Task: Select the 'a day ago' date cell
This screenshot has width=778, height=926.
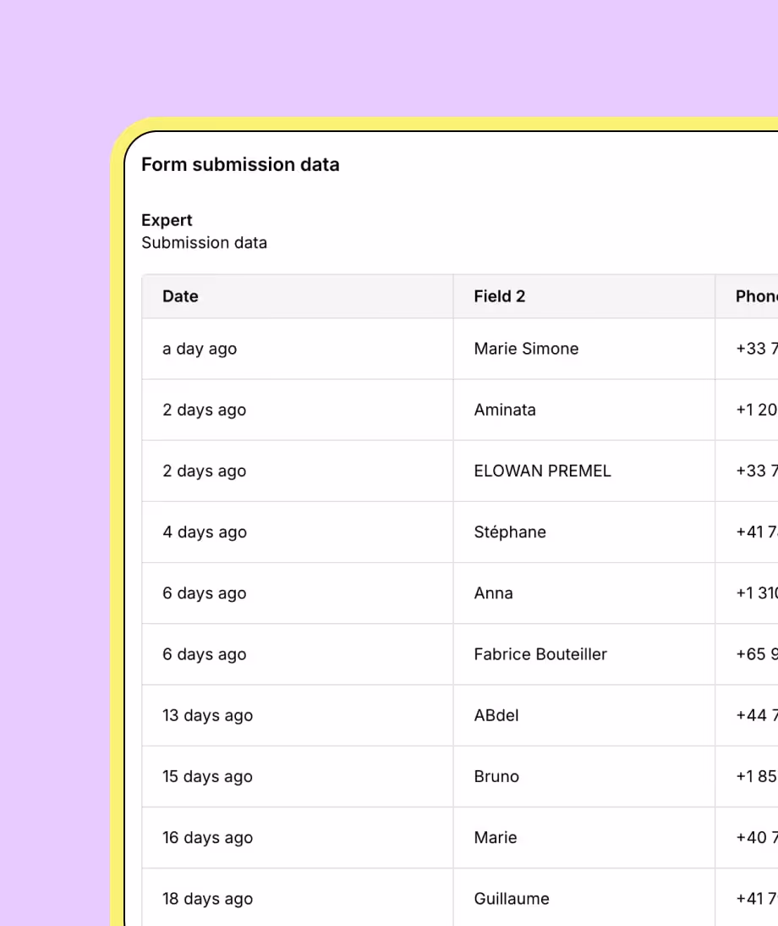Action: click(298, 349)
